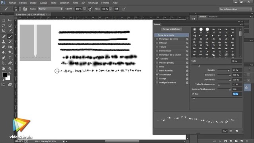Uncheck the Transfert checkbox
Screen dimensions: 254x143
[157, 59]
